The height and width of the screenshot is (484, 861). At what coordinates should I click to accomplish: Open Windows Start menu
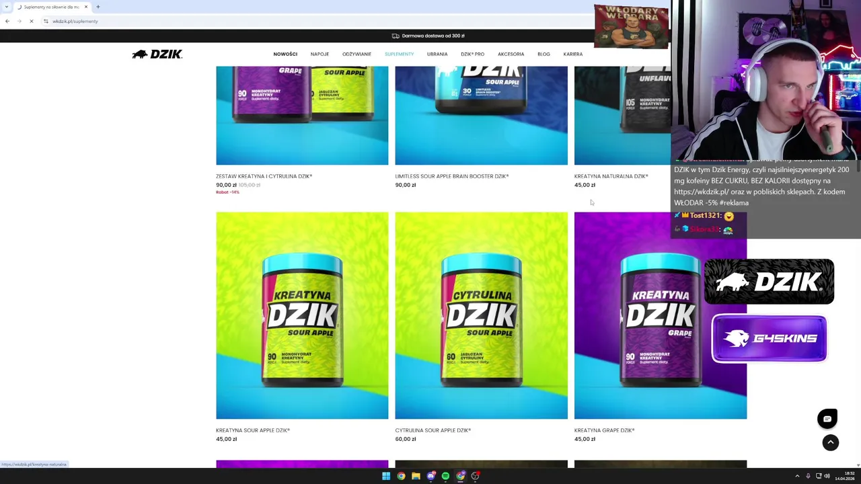pyautogui.click(x=386, y=476)
